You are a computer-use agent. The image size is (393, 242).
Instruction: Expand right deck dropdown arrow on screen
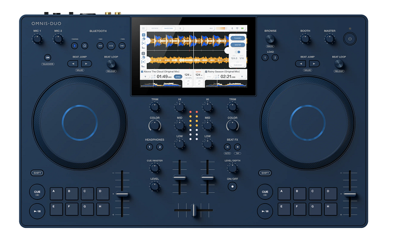tap(241, 77)
